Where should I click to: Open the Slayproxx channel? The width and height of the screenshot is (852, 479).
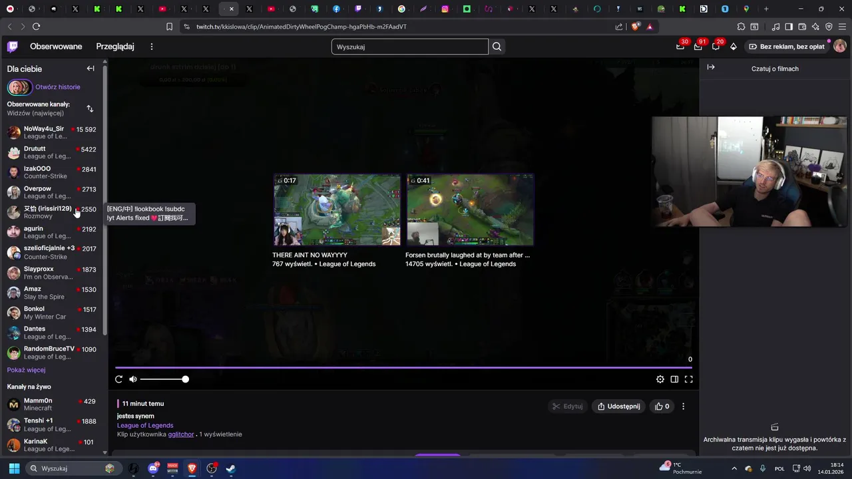tap(51, 273)
